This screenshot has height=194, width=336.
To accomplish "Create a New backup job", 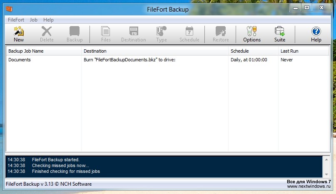I will tap(19, 34).
